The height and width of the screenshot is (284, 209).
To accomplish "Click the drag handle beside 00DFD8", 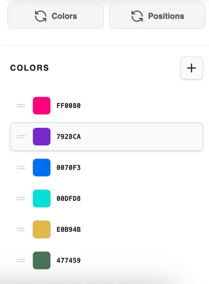I will click(21, 199).
